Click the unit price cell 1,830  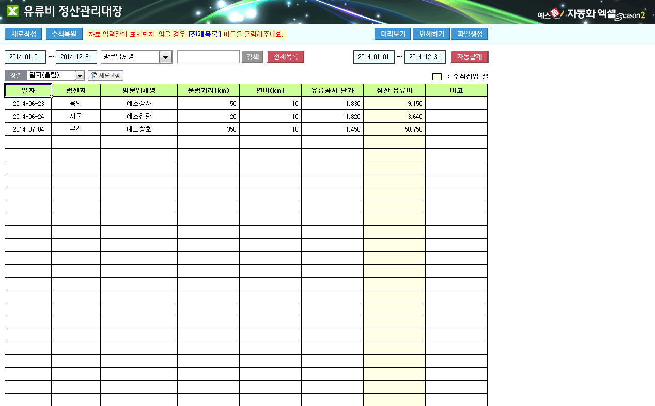coord(333,103)
